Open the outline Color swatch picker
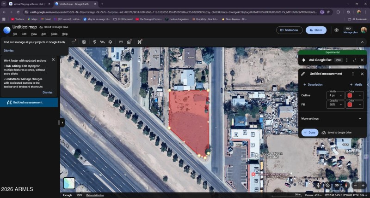Screen dimensions: 370x198 (355, 95)
